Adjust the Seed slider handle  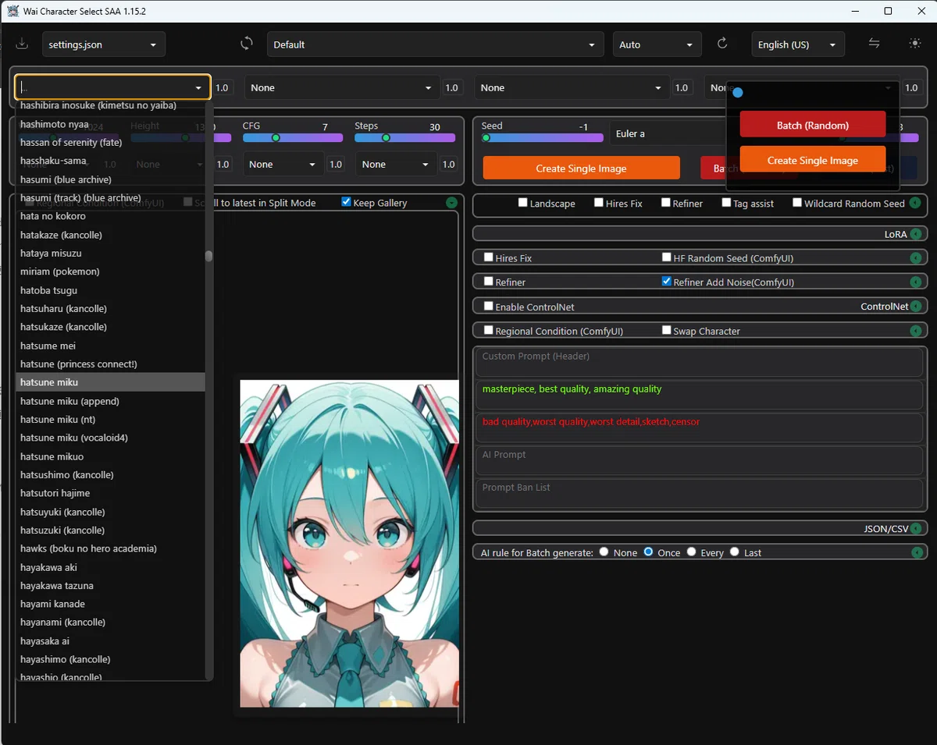486,137
